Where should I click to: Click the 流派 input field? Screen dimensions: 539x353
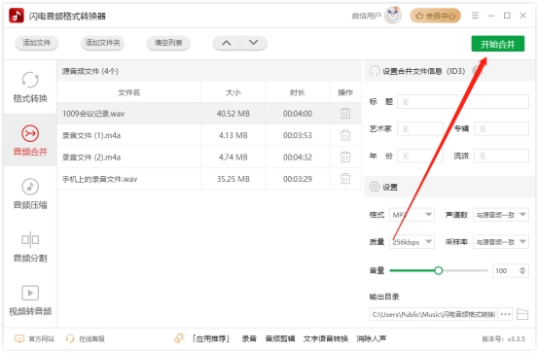(501, 156)
